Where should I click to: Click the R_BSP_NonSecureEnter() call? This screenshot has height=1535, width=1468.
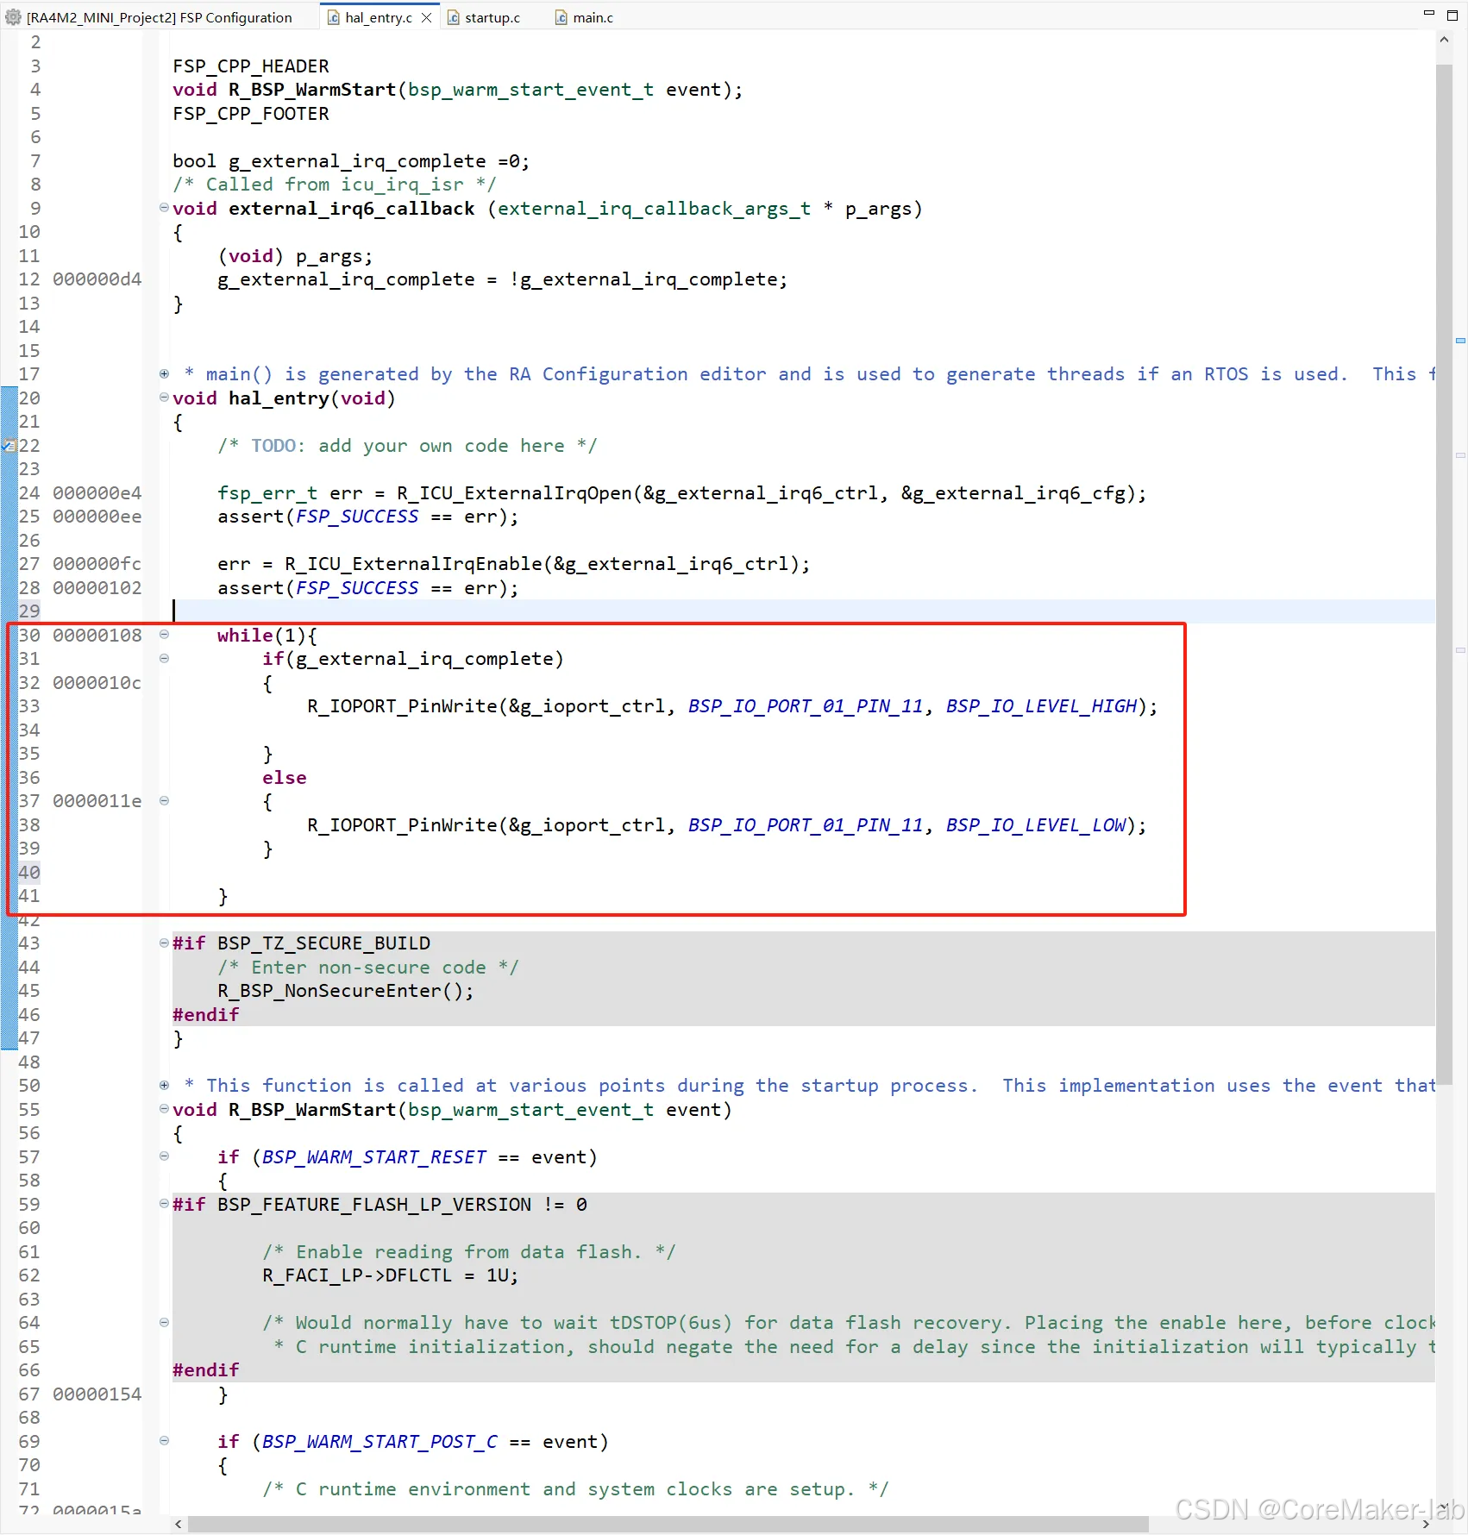pos(346,991)
